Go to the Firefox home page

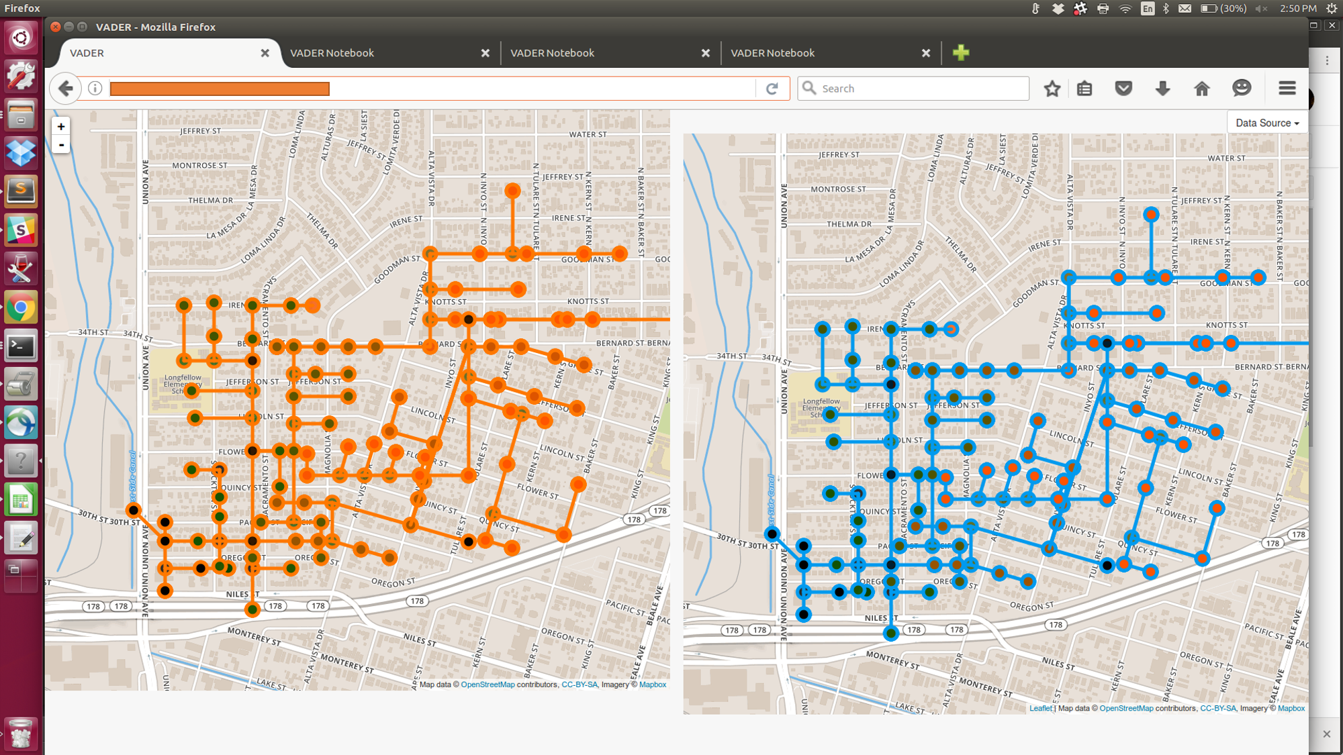(1201, 88)
